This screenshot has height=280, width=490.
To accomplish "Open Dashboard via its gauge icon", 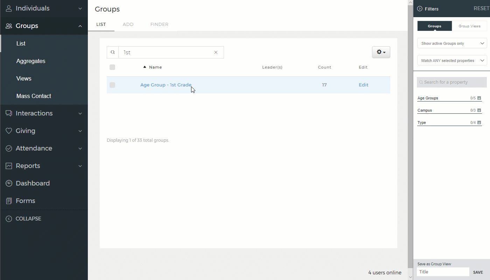I will click(x=9, y=183).
